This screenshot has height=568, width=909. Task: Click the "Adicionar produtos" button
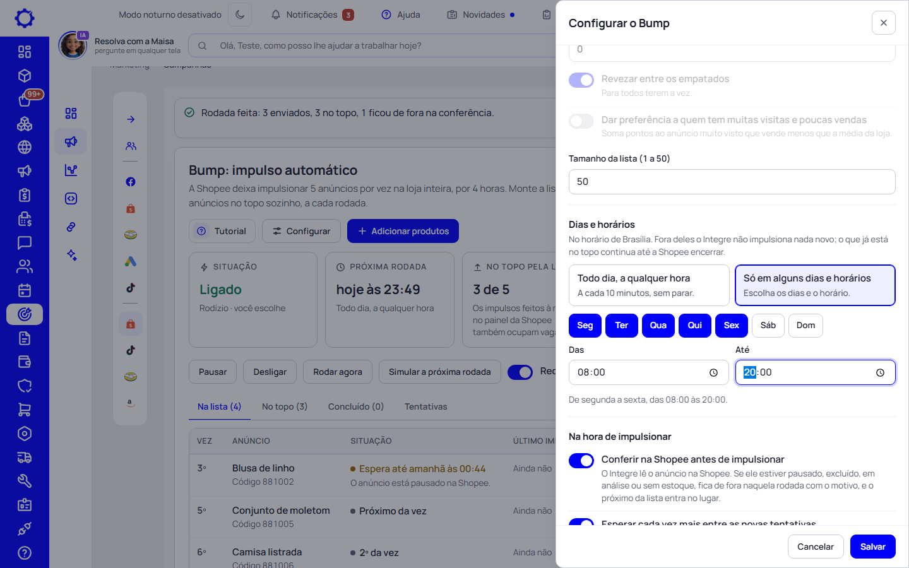(403, 231)
